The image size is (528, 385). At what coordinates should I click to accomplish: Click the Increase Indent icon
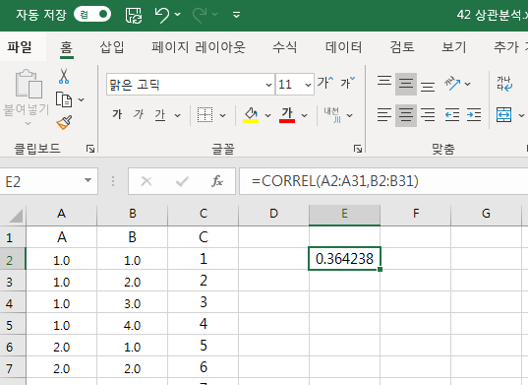(x=474, y=115)
